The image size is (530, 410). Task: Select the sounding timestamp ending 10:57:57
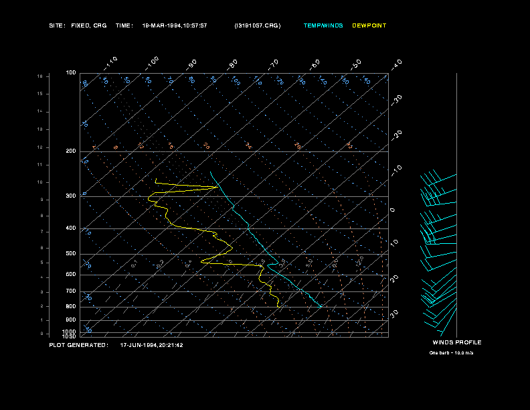pos(175,25)
